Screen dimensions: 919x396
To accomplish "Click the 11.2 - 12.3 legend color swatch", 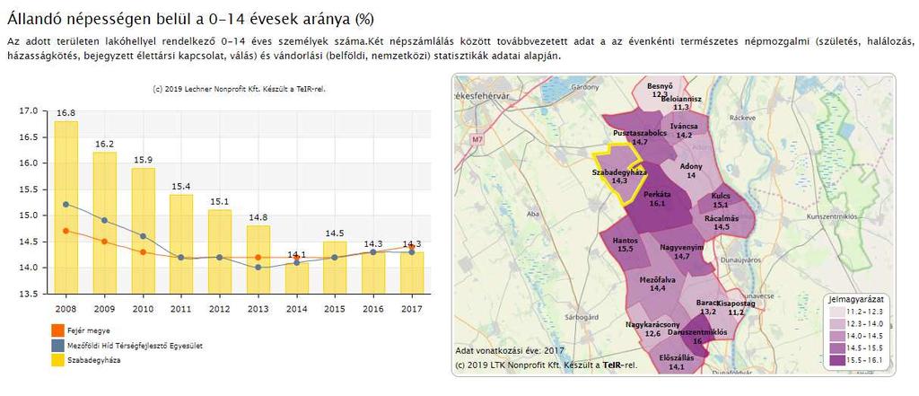I will click(838, 312).
